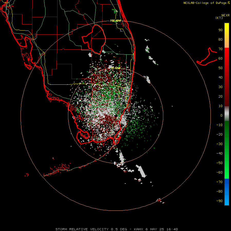Click the -10 value on velocity scale
231x231 pixels.
(219, 125)
